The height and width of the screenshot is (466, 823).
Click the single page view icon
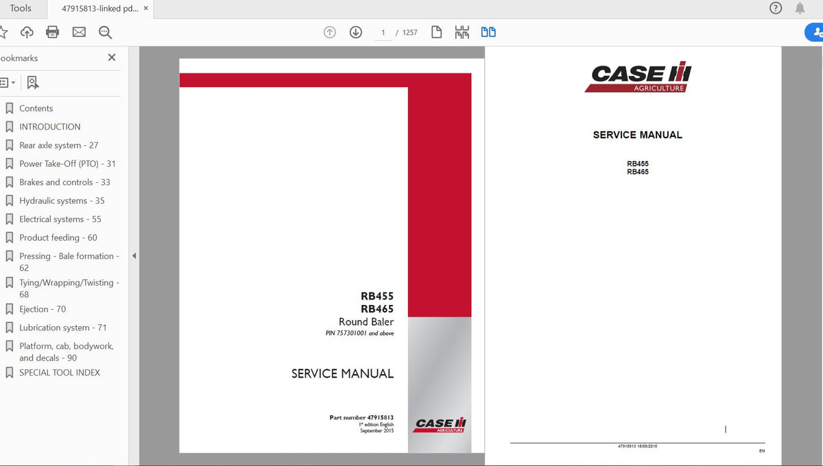pos(436,32)
